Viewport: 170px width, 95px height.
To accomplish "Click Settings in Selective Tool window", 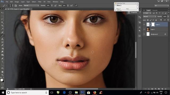I will pyautogui.click(x=119, y=10).
